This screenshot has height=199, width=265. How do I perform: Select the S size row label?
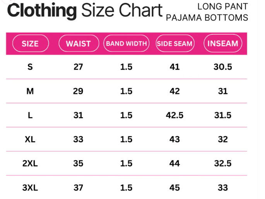coord(30,67)
